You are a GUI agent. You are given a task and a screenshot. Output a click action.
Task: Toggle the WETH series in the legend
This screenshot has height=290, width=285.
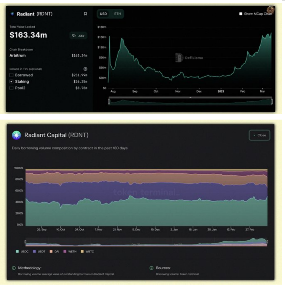coord(70,252)
